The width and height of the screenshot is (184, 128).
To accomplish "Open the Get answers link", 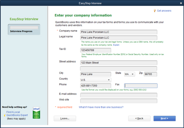I will [164, 11].
